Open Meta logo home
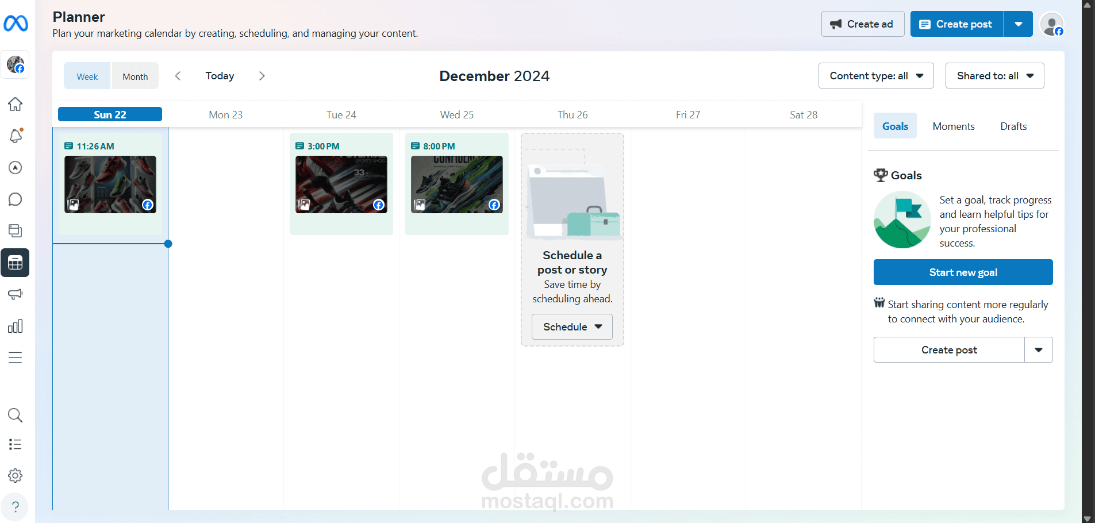The width and height of the screenshot is (1095, 523). coord(16,24)
